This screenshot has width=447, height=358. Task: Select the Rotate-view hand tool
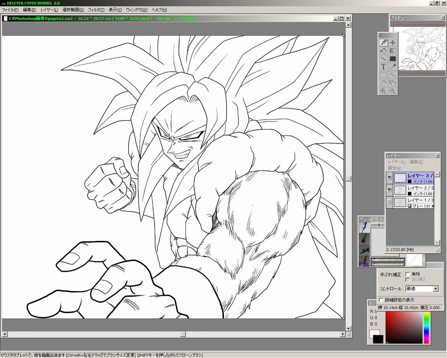click(x=393, y=83)
